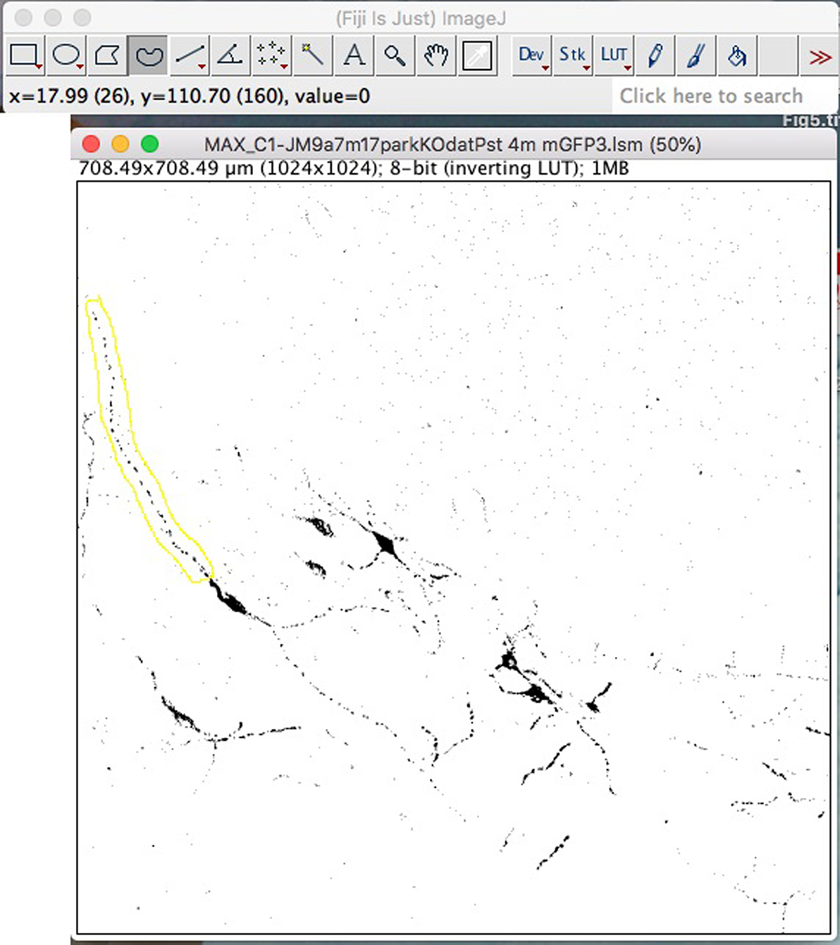Close the MAX_C1 image window

coord(91,144)
